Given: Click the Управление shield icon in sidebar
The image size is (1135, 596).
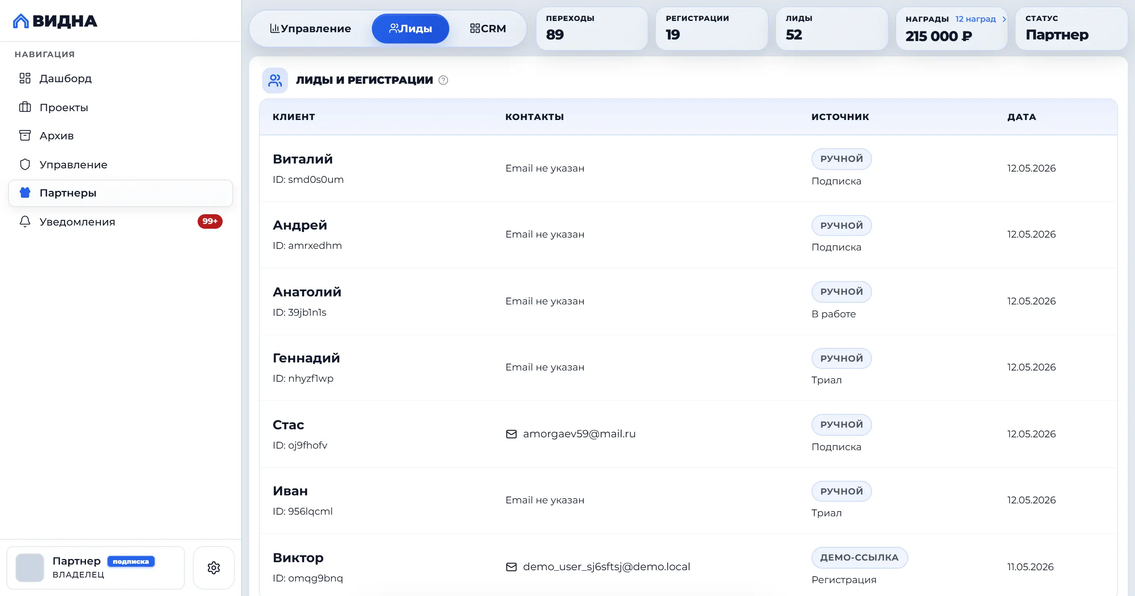Looking at the screenshot, I should (x=25, y=165).
